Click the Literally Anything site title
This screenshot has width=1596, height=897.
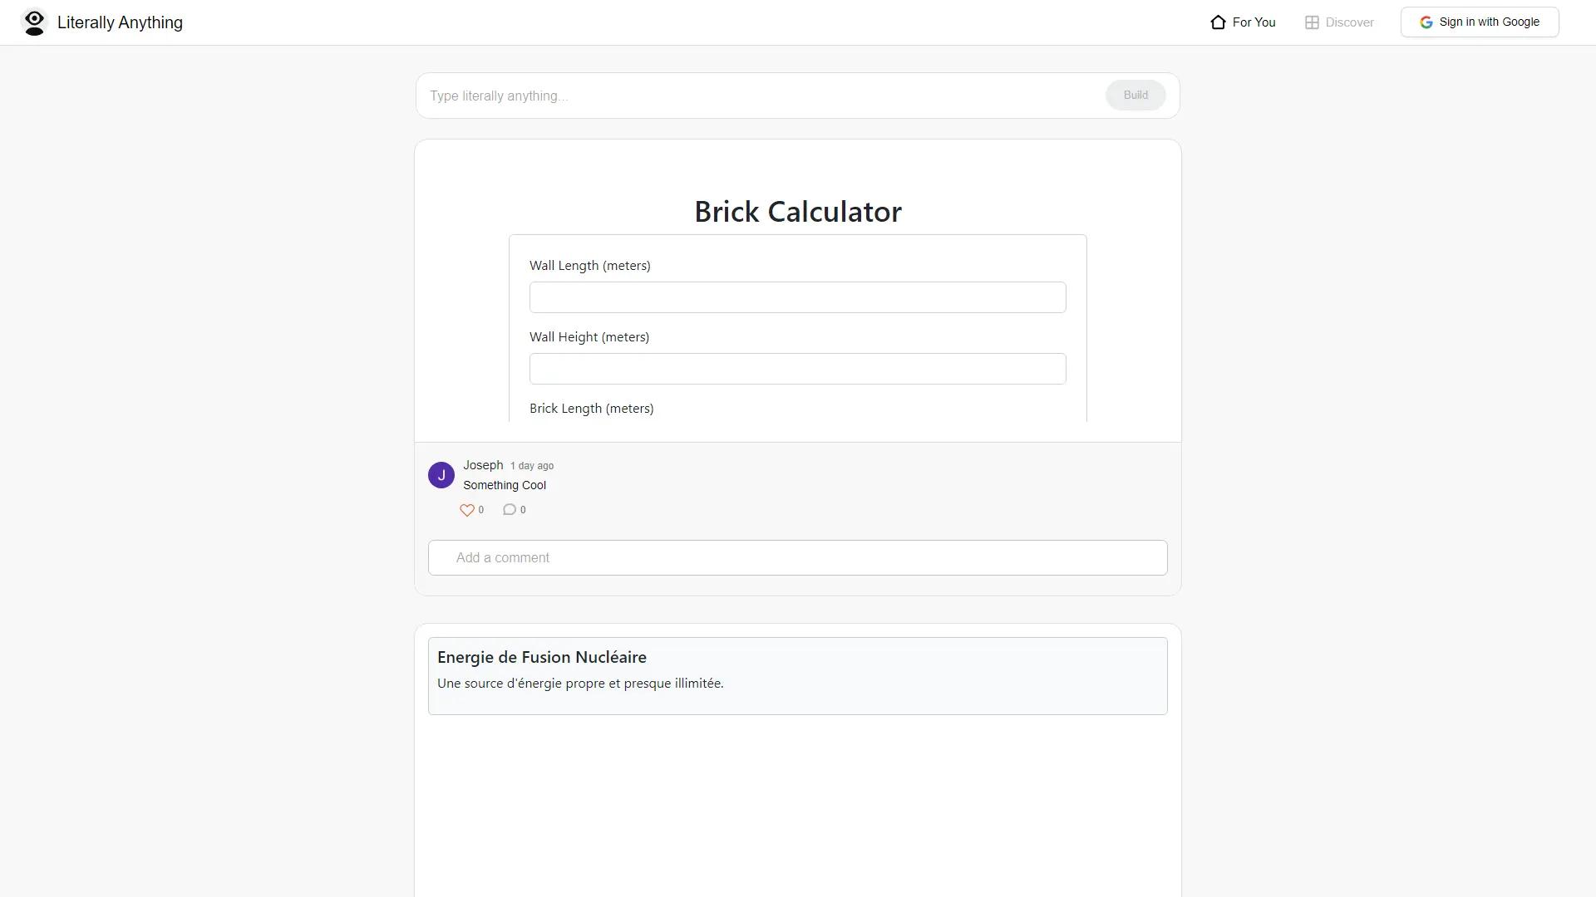[x=120, y=22]
